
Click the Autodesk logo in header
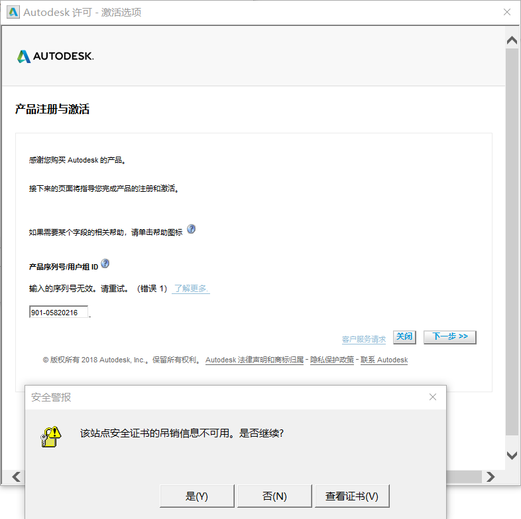pos(56,56)
